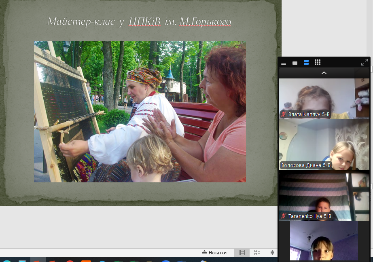This screenshot has height=262, width=373.
Task: Click the muted microphone icon beside Taranenko Ilya
Action: pyautogui.click(x=283, y=216)
